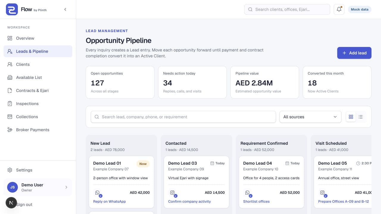Open Settings from the sidebar
The height and width of the screenshot is (214, 381).
pyautogui.click(x=38, y=170)
